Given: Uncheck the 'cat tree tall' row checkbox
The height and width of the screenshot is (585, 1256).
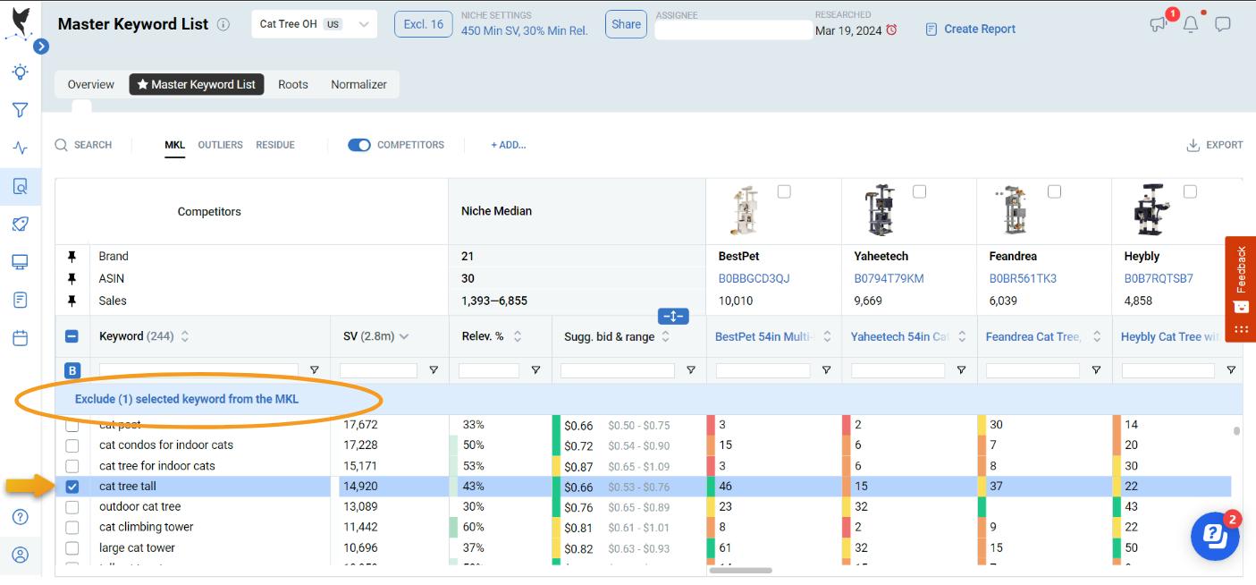Looking at the screenshot, I should tap(72, 487).
